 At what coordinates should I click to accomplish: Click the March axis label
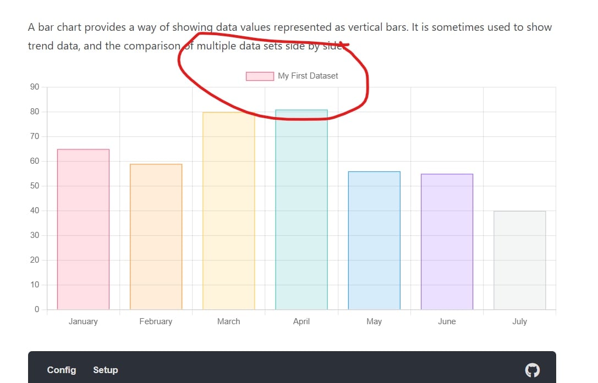pyautogui.click(x=229, y=321)
